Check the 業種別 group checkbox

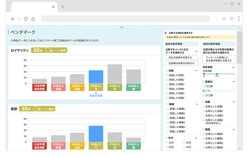coord(203,82)
